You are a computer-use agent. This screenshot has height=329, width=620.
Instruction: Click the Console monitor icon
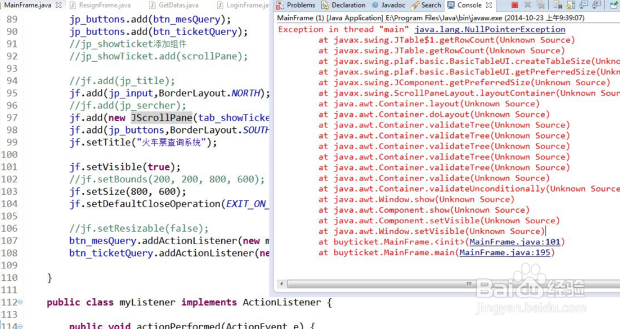(x=451, y=5)
